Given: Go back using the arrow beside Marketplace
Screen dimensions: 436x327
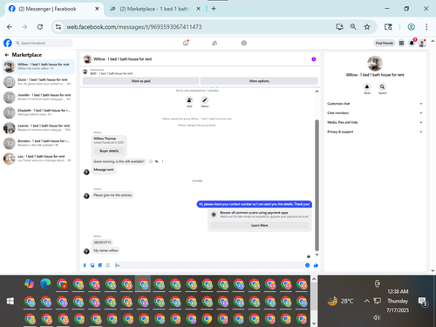Looking at the screenshot, I should click(6, 55).
